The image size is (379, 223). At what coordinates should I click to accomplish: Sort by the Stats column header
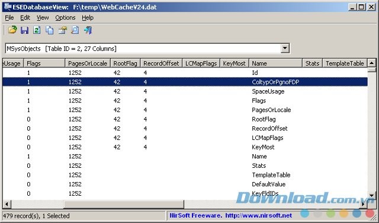312,63
